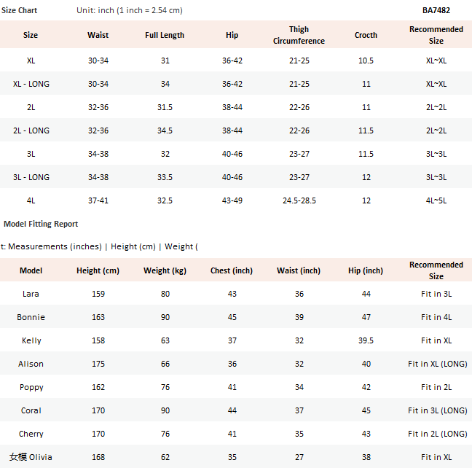Select the Chest (inch) column header

tap(232, 270)
